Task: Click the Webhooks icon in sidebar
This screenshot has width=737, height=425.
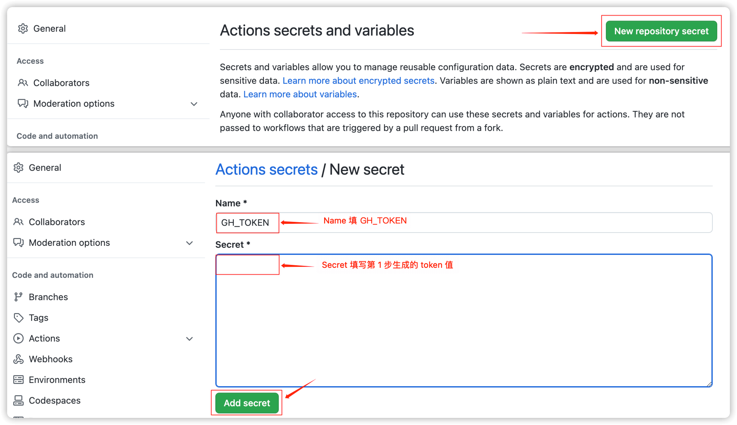Action: coord(18,359)
